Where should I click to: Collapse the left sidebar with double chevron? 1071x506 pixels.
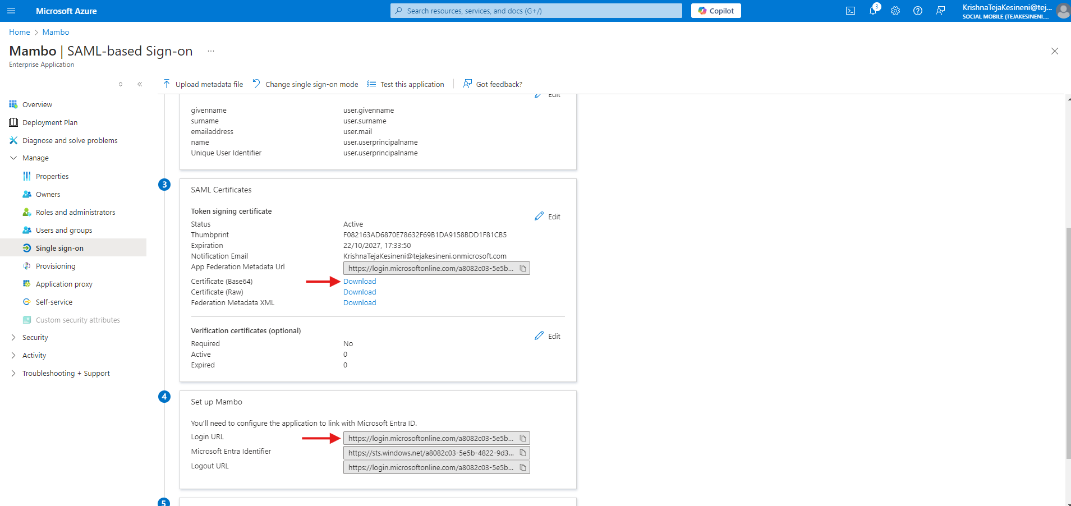140,84
